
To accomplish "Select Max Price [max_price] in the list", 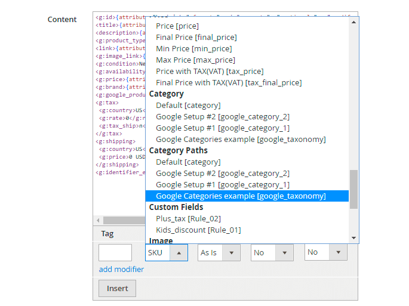I will coord(195,60).
